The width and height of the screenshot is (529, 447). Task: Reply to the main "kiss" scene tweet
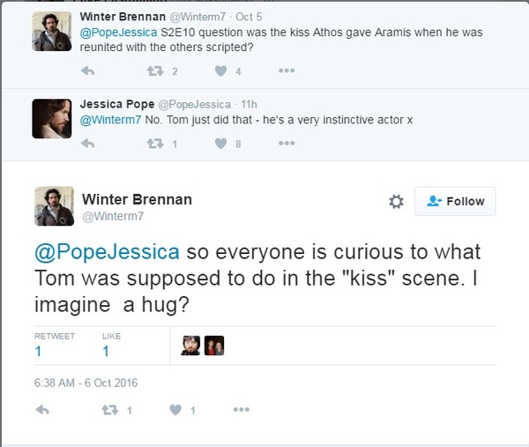(x=44, y=410)
